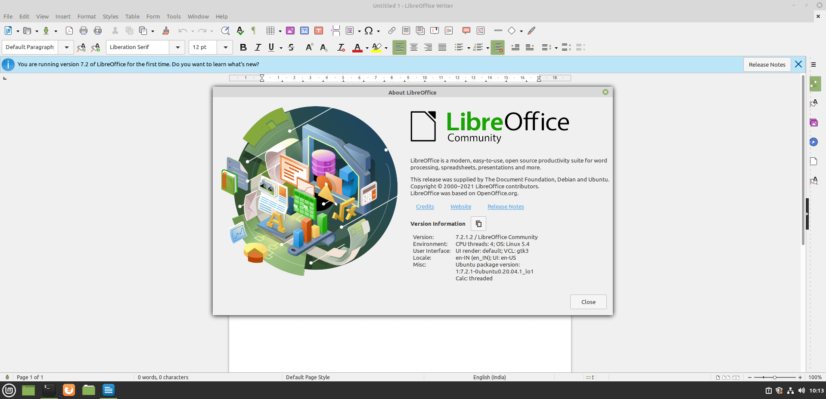Open the Tools menu
Screen dimensions: 826x399
pos(174,16)
